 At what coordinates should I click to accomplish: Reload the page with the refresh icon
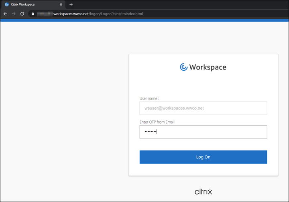pos(22,14)
